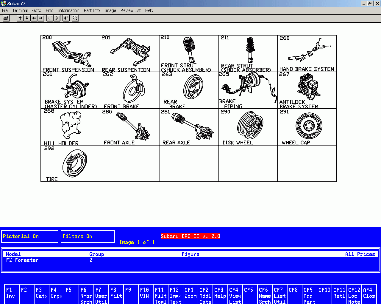381x304 pixels.
Task: Click the magnifying glass search icon
Action: click(x=75, y=18)
